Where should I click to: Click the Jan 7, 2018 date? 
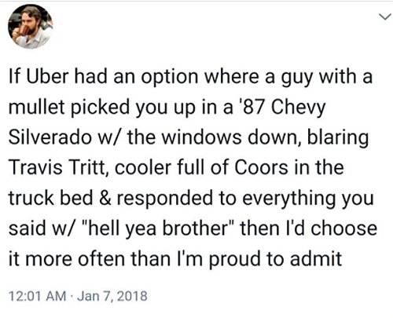pos(112,296)
